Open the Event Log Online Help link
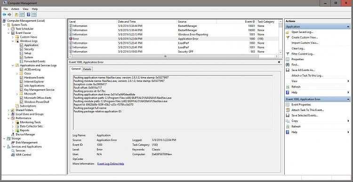Screen dimensions: 353x182 111,164
